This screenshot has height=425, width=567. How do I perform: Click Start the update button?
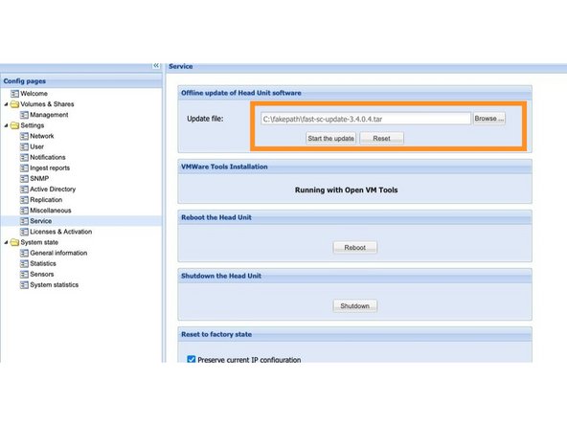[330, 139]
